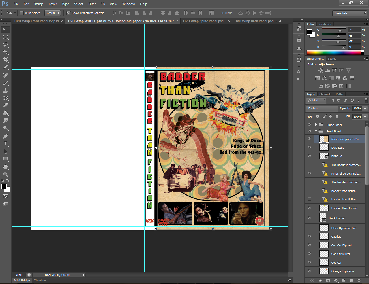This screenshot has height=284, width=369.
Task: Select the Rectangle shape tool
Action: coord(5,159)
